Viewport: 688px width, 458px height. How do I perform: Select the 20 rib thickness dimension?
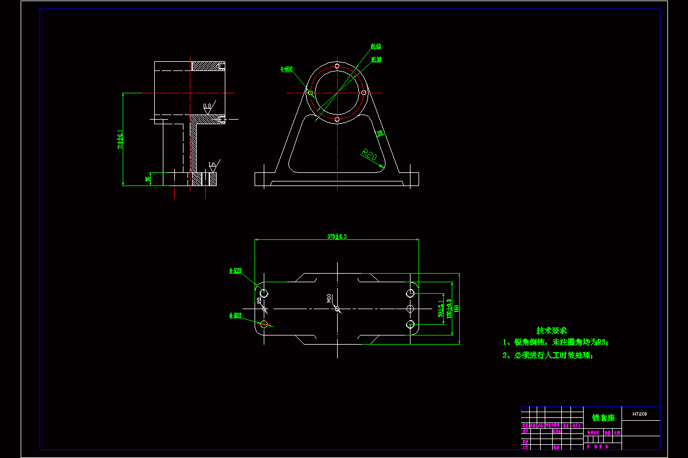(x=379, y=133)
